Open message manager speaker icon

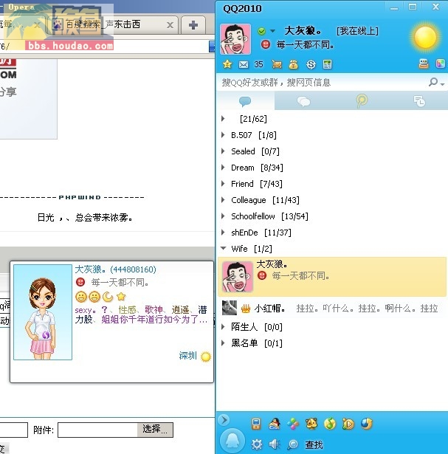tap(275, 444)
